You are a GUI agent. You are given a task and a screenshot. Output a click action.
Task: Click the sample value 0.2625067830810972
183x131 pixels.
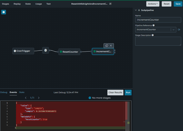46,111
